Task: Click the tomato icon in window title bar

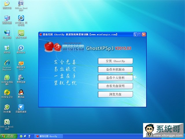Action: pos(41,34)
